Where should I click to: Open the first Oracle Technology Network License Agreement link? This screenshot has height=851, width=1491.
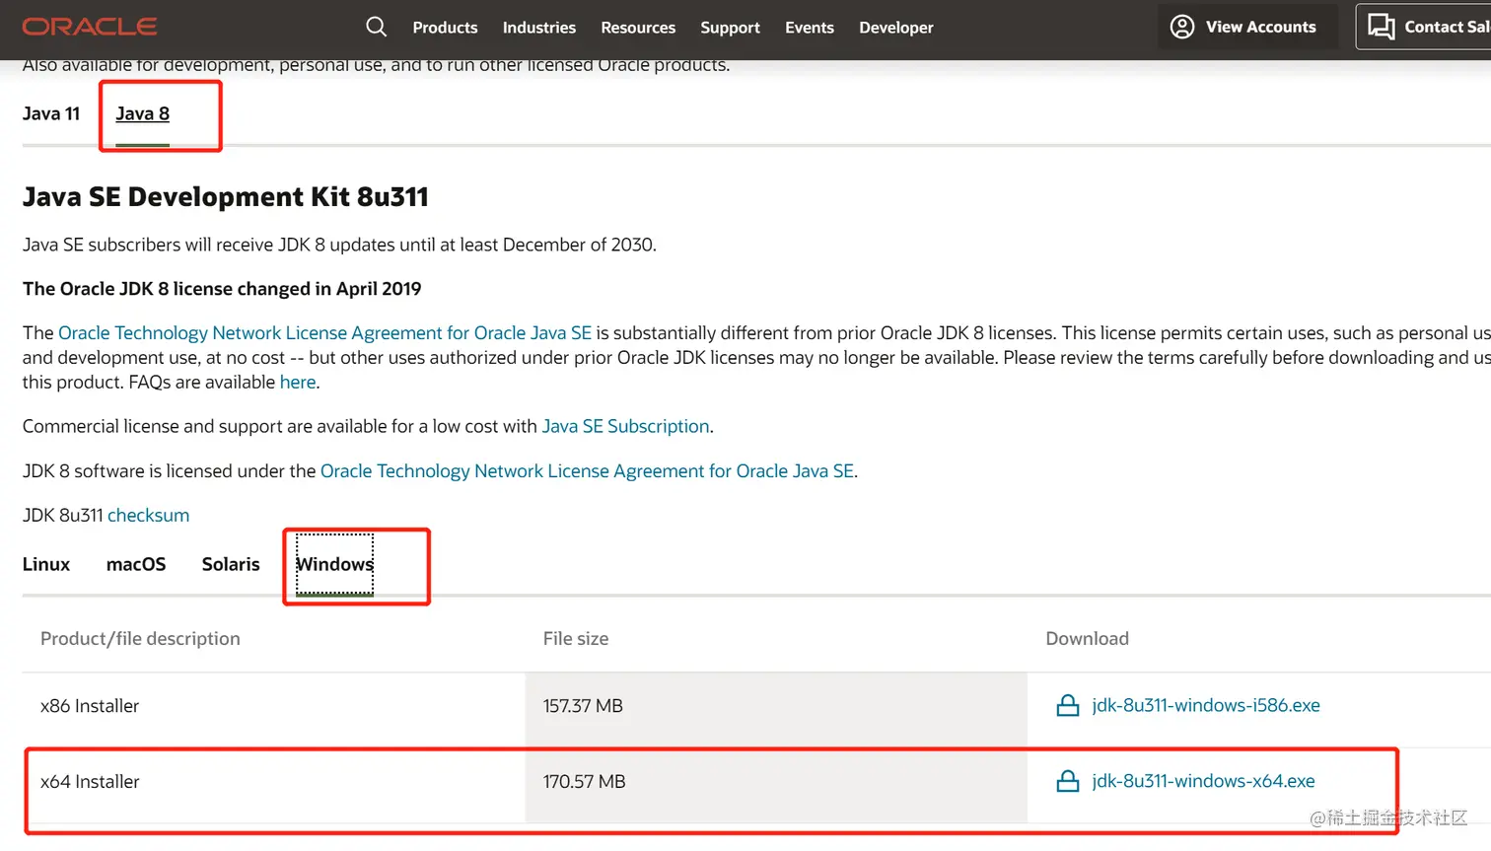(x=325, y=333)
